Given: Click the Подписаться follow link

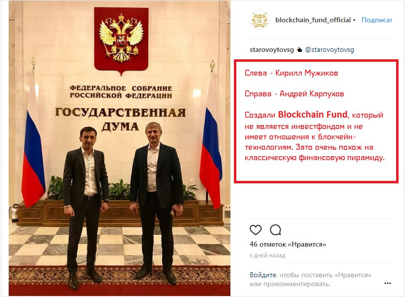Looking at the screenshot, I should click(376, 20).
